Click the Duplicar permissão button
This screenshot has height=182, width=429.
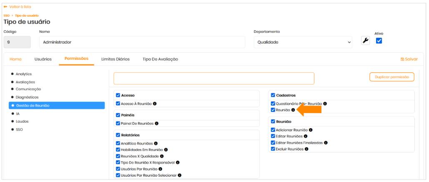[391, 77]
